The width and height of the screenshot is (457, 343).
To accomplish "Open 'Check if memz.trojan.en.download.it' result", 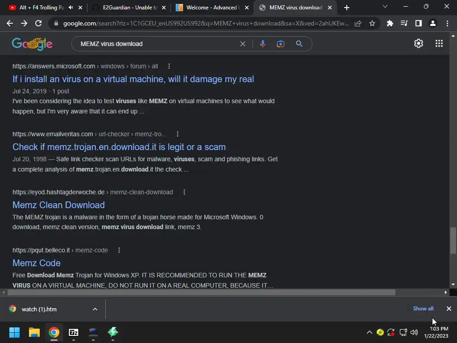I will [119, 147].
